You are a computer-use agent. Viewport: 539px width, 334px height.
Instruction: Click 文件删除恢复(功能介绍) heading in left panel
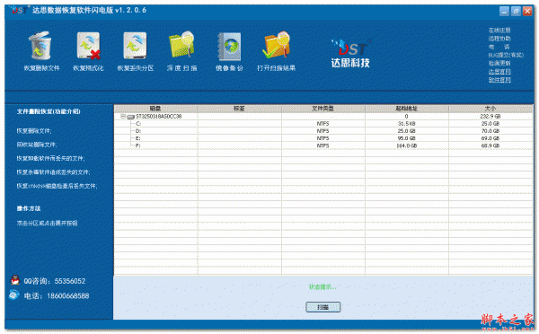point(49,111)
